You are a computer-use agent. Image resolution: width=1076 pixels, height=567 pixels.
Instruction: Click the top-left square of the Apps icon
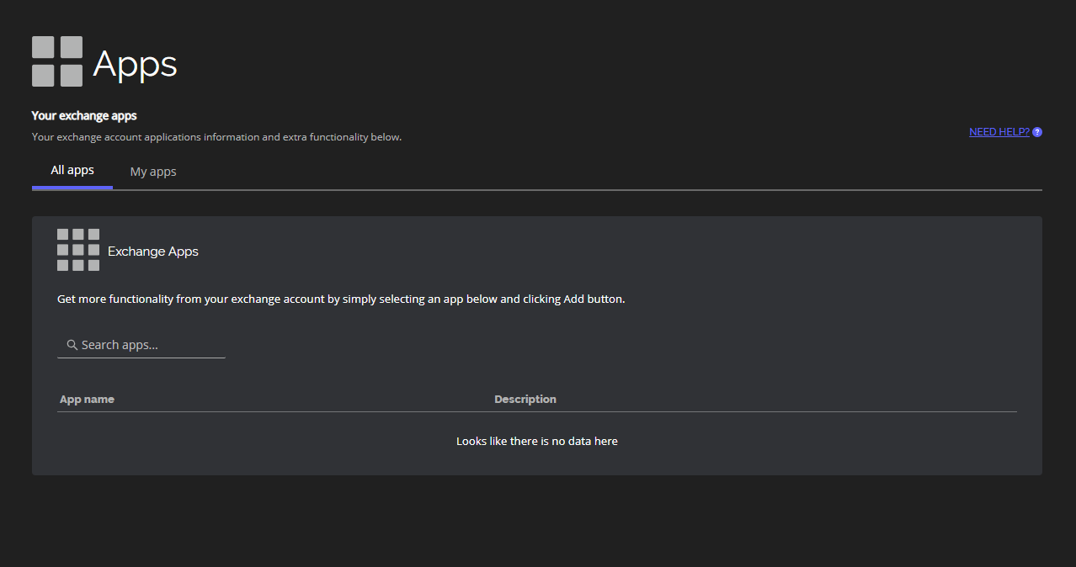(43, 47)
